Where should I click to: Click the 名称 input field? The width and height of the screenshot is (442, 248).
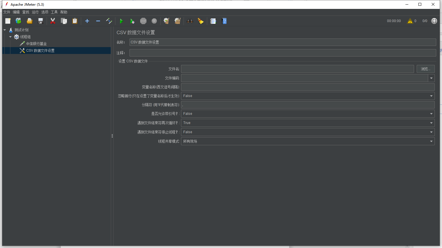pyautogui.click(x=283, y=42)
